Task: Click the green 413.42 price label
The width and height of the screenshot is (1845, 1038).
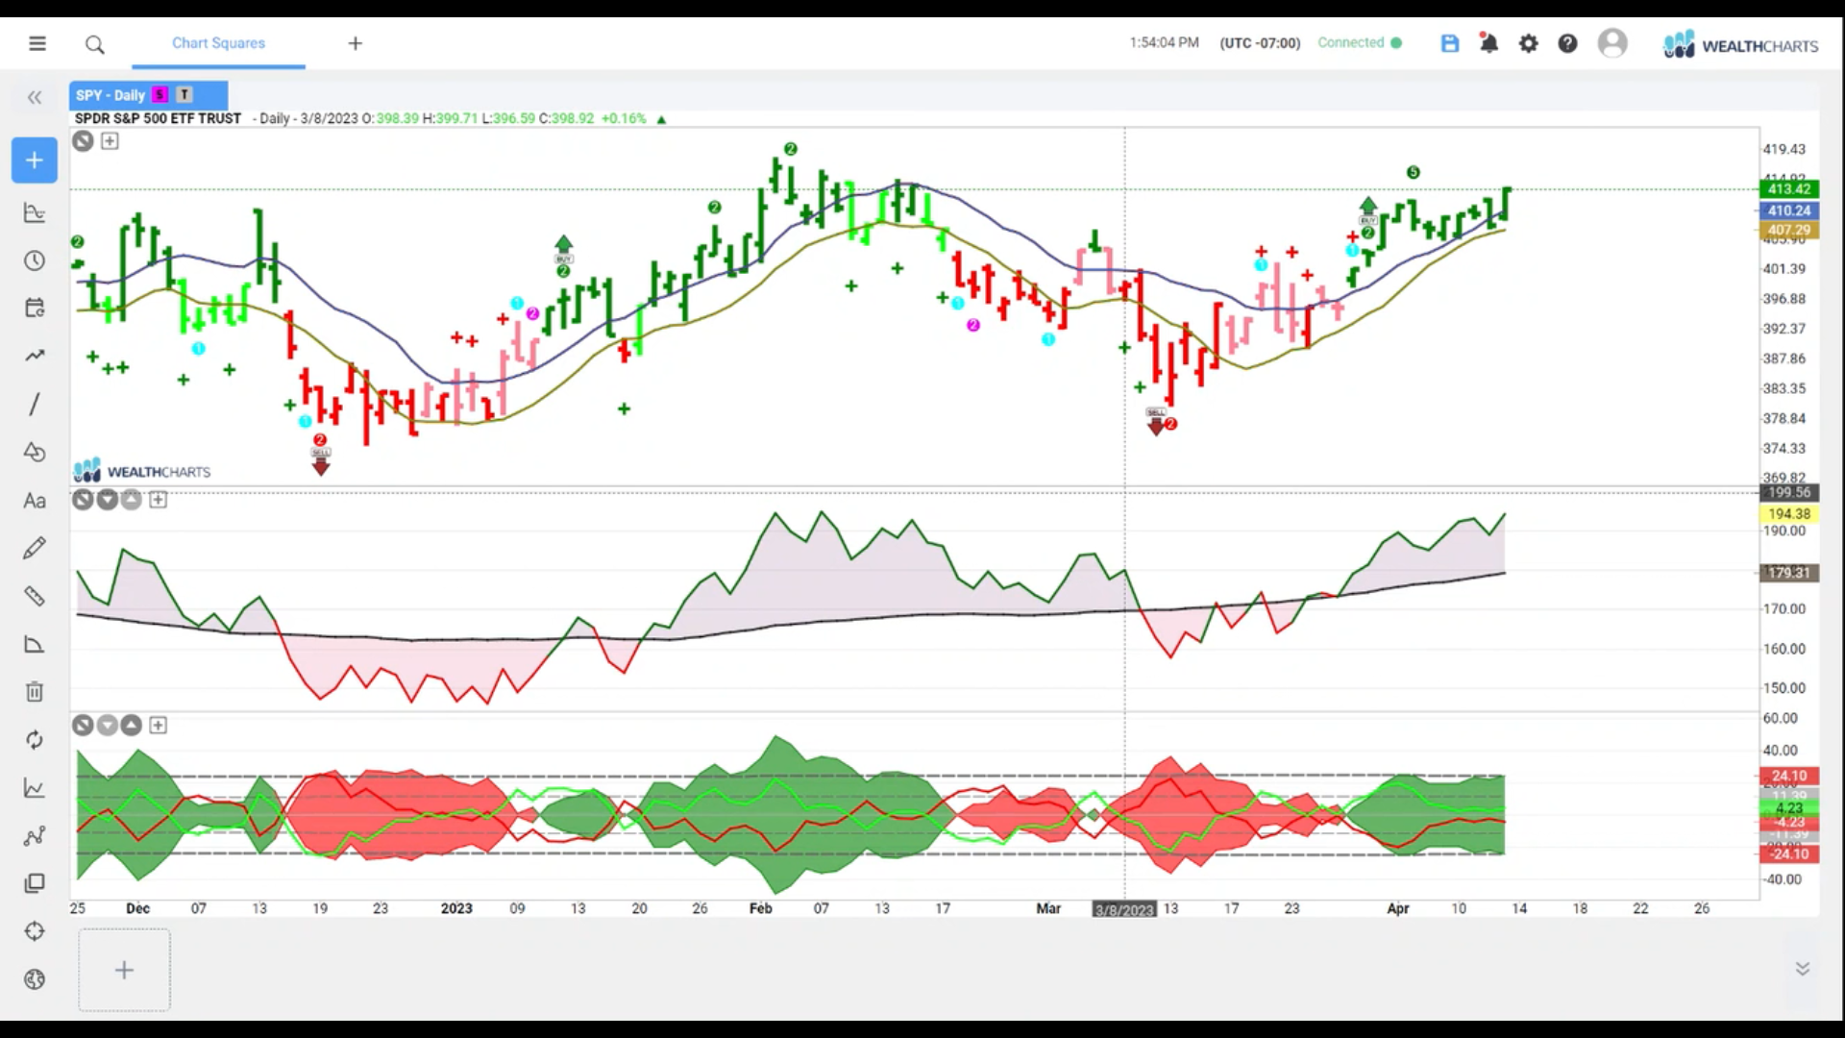Action: pos(1788,189)
